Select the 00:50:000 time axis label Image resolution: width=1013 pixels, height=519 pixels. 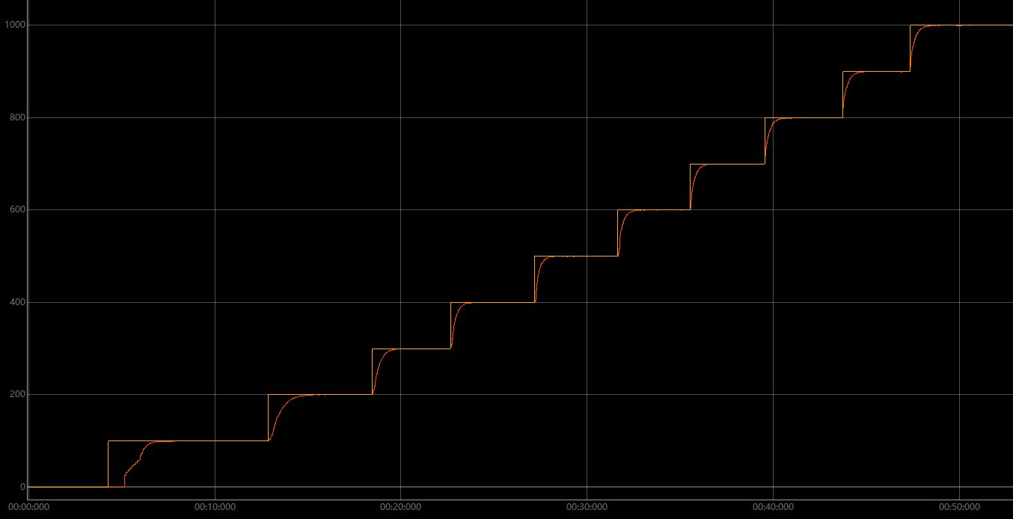point(959,507)
